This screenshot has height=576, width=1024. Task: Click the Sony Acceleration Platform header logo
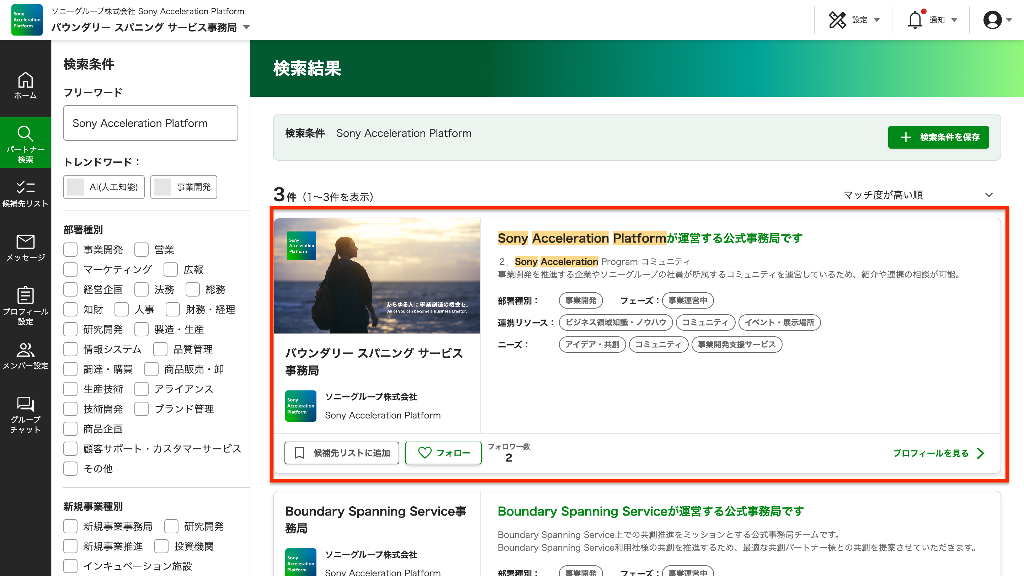(x=27, y=20)
